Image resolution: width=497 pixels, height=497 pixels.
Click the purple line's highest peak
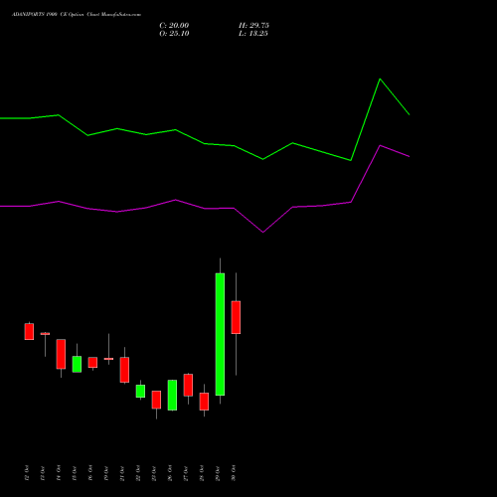pos(380,145)
